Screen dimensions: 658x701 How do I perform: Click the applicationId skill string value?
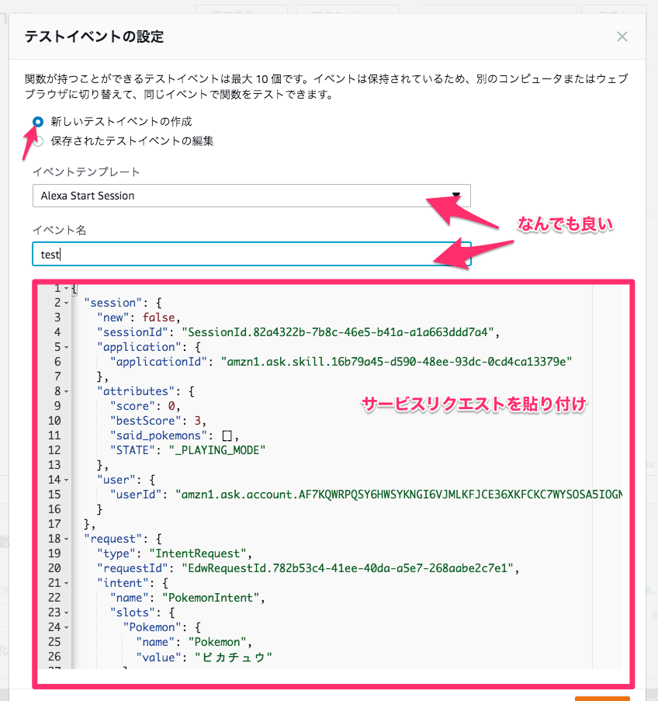403,361
